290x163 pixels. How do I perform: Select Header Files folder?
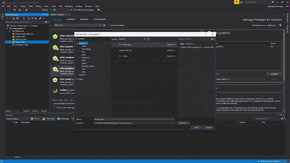20,37
